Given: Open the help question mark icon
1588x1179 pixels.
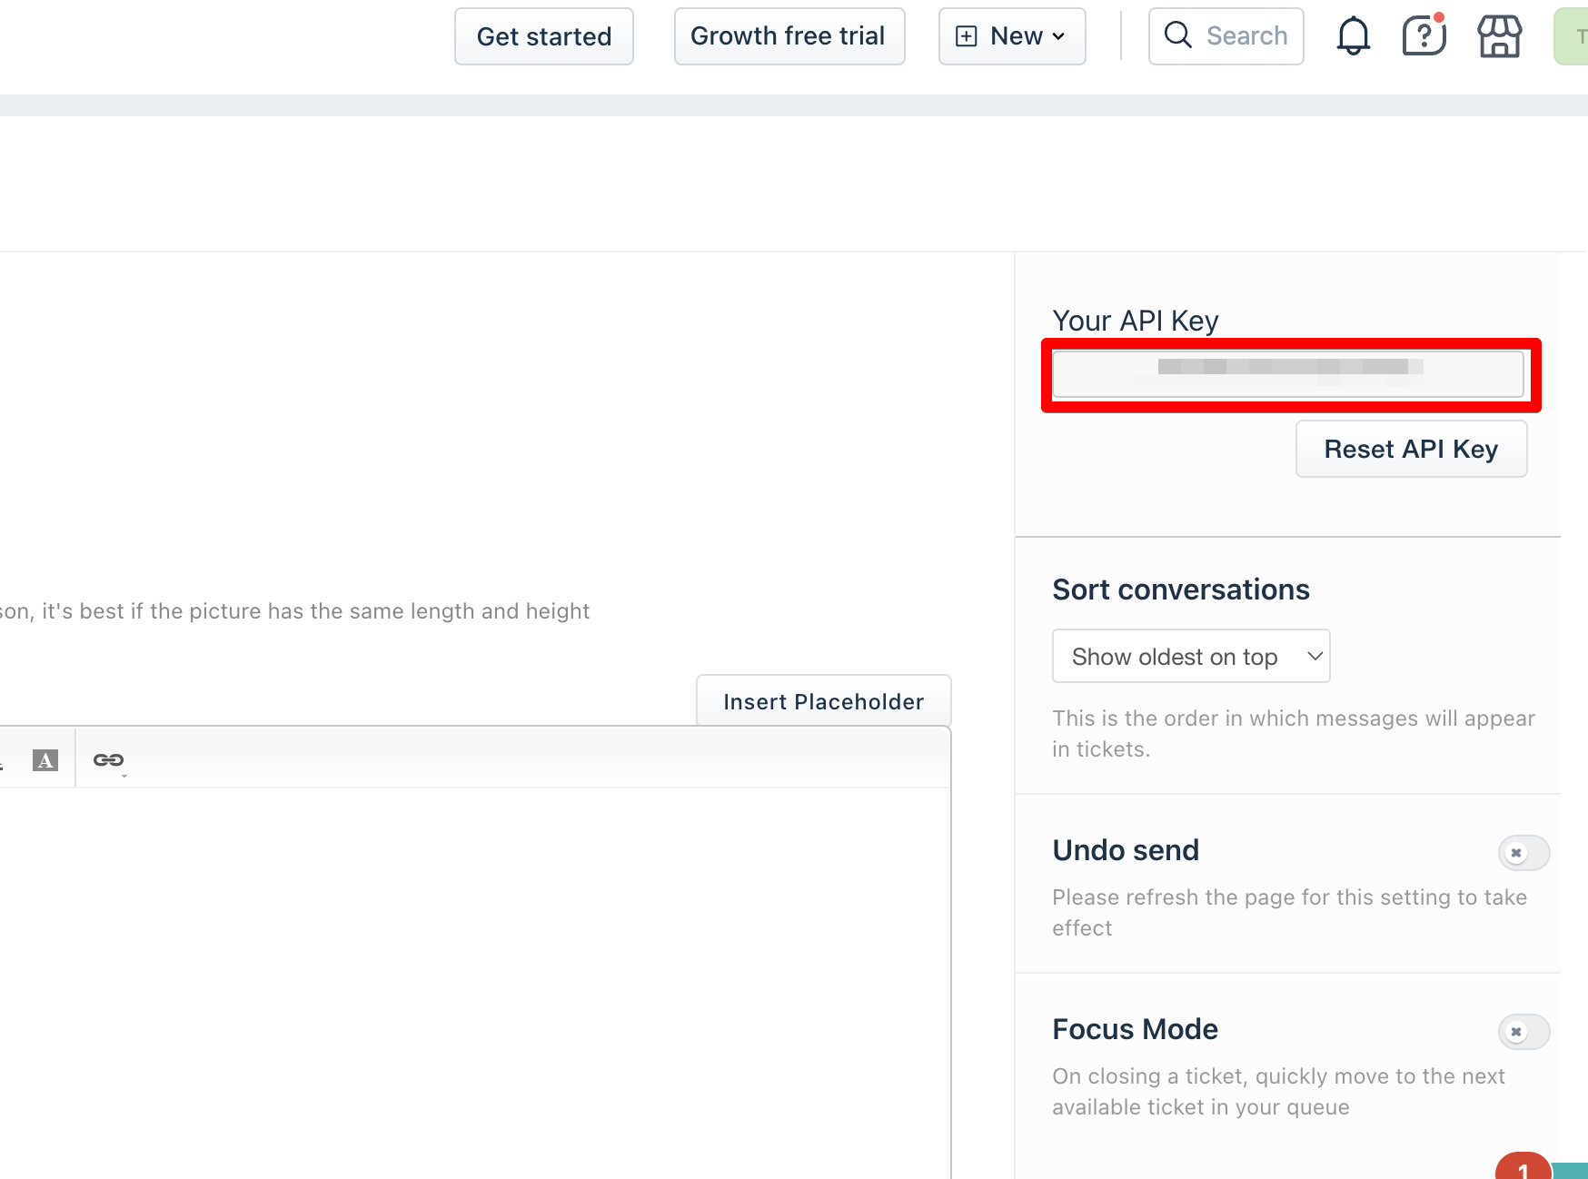Looking at the screenshot, I should [x=1424, y=36].
